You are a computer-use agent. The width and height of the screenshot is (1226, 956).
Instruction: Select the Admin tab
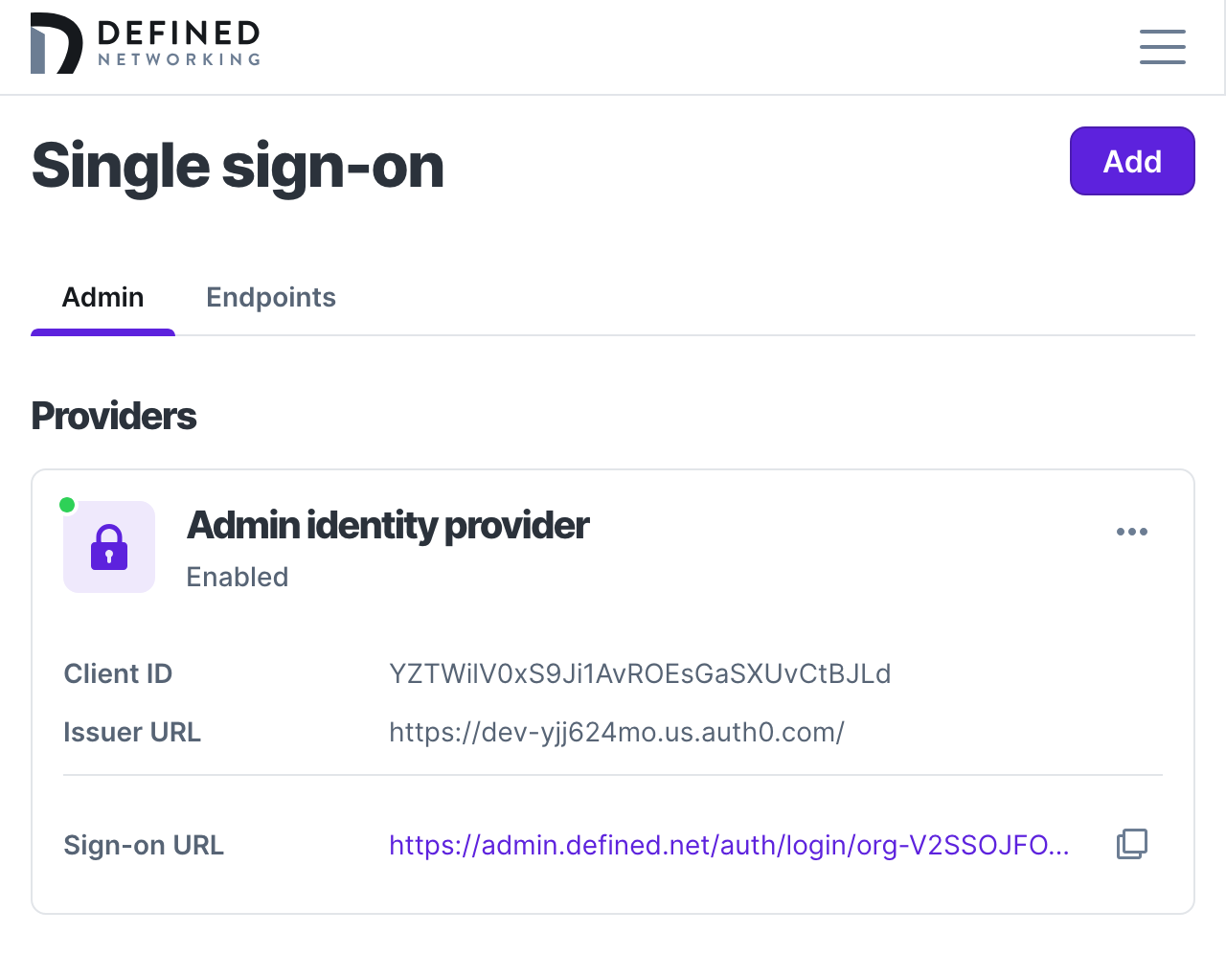coord(102,297)
